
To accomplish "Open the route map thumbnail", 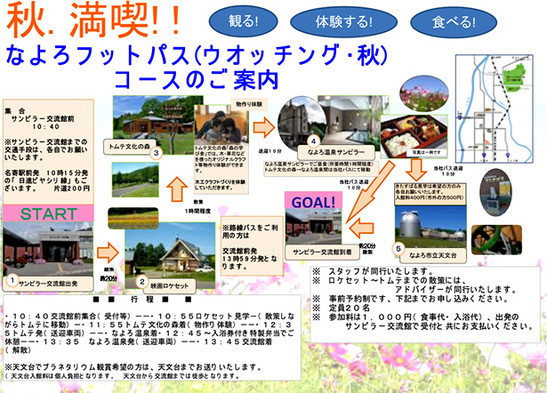I will point(494,108).
